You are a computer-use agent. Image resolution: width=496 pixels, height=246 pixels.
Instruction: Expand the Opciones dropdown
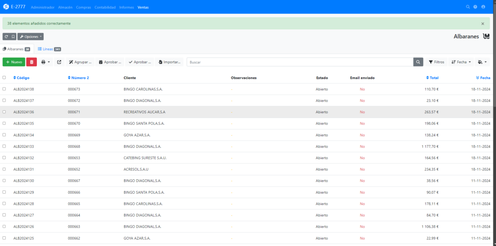pyautogui.click(x=31, y=36)
